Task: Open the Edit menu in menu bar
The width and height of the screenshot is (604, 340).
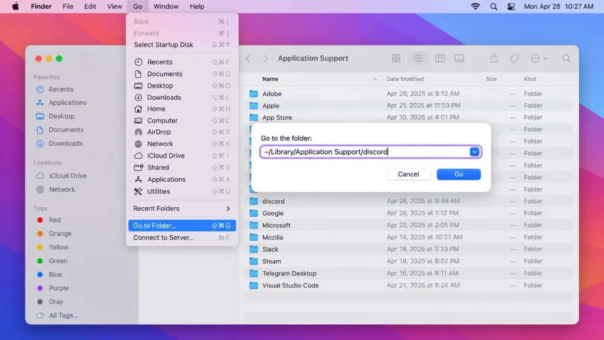Action: pyautogui.click(x=90, y=6)
